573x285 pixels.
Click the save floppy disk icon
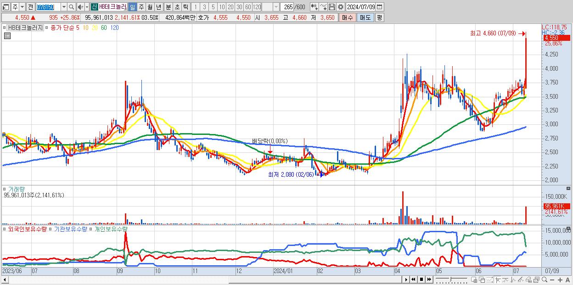tap(331, 7)
